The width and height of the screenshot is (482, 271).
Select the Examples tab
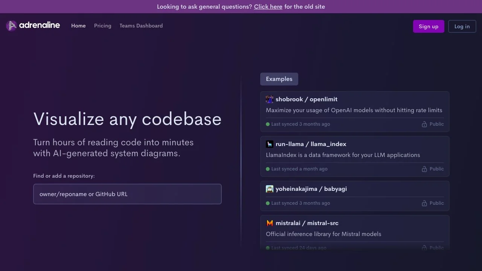279,79
